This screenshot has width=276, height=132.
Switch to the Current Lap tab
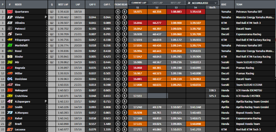tap(139, 3)
